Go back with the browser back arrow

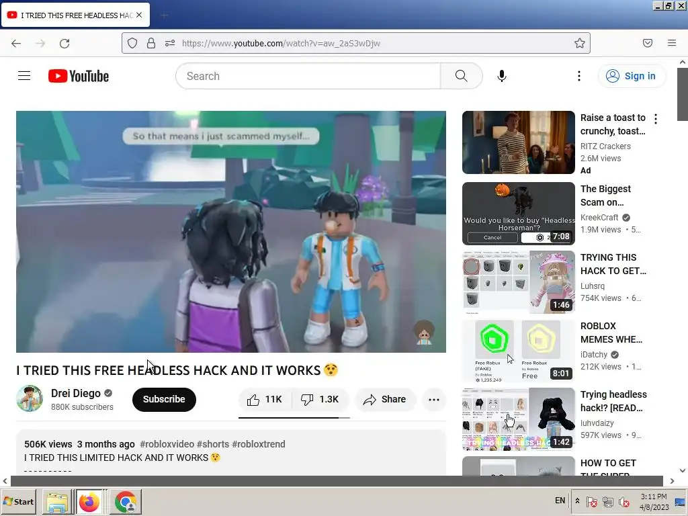16,43
